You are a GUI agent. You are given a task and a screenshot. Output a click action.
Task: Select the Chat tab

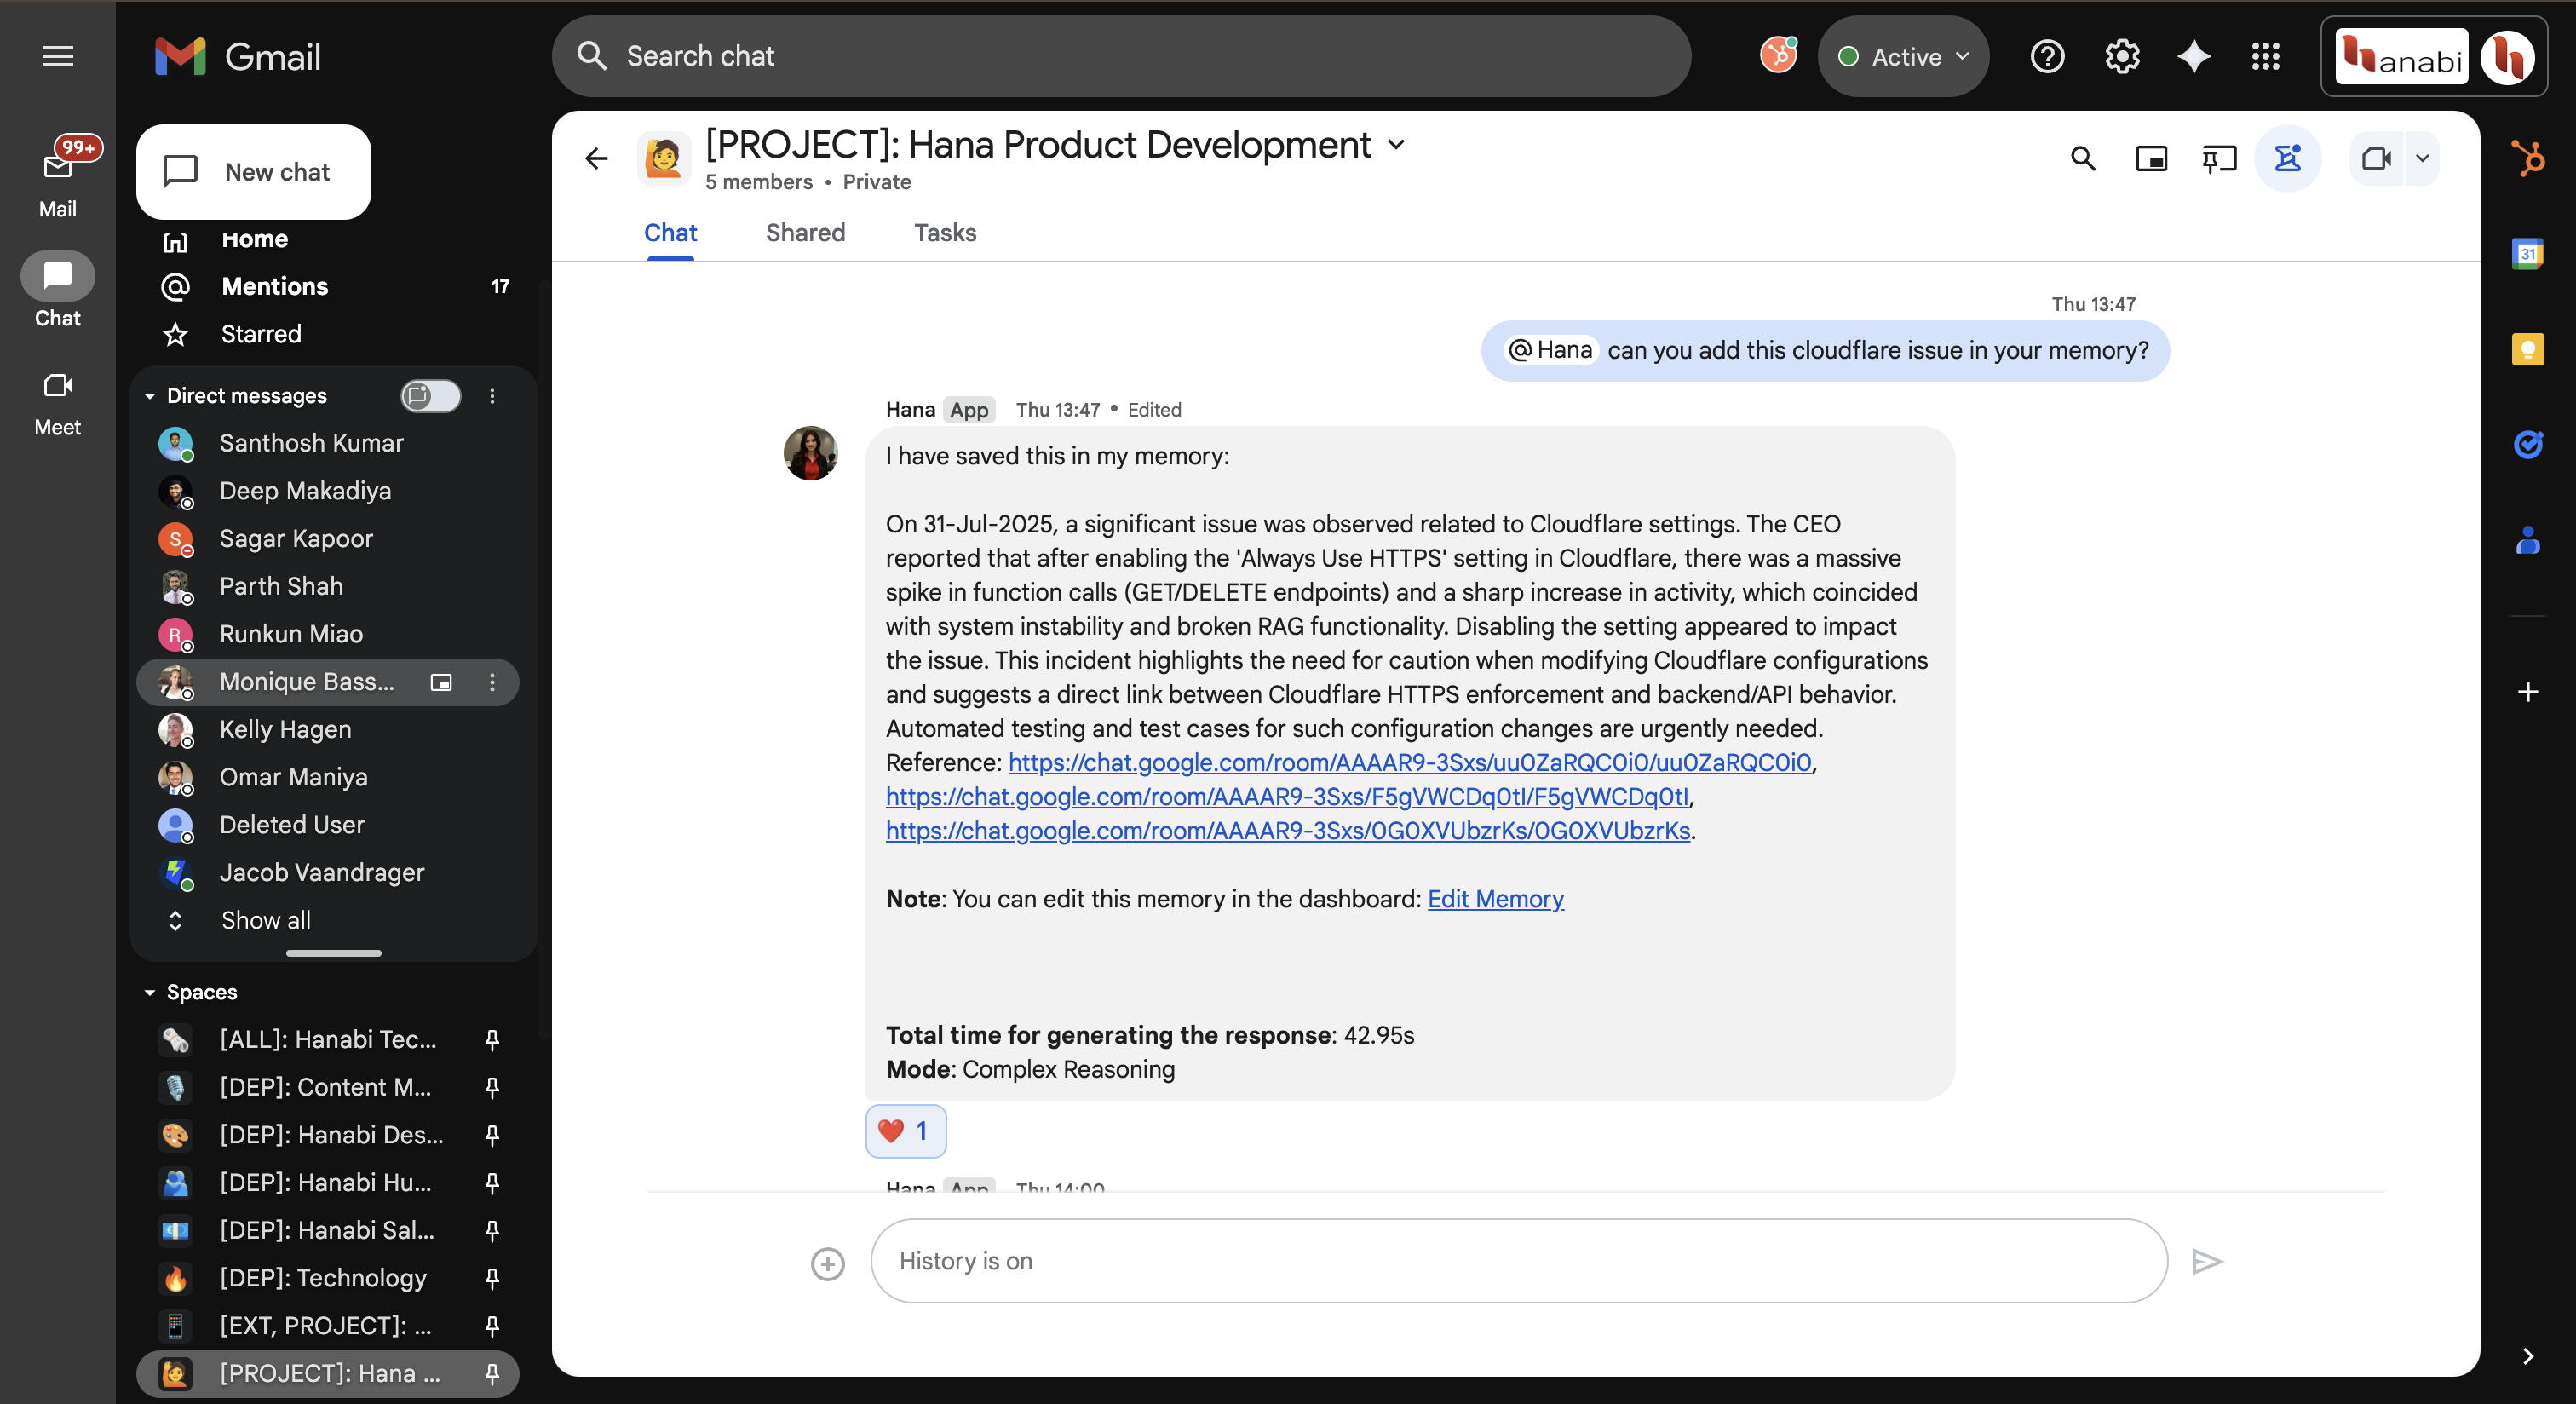tap(670, 232)
